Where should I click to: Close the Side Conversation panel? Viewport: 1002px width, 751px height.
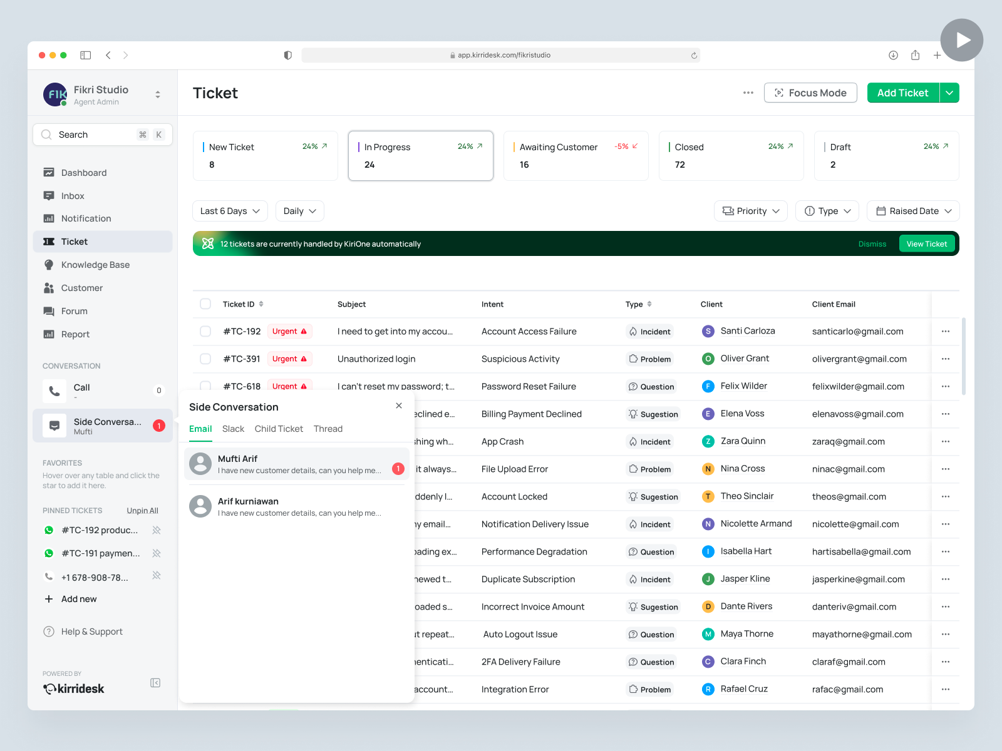[399, 406]
